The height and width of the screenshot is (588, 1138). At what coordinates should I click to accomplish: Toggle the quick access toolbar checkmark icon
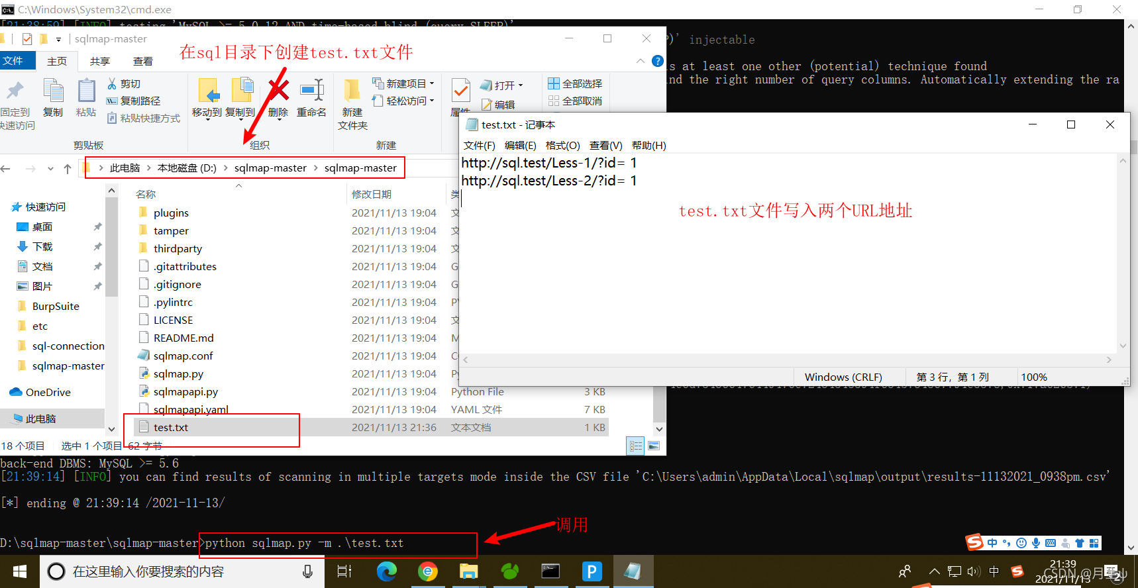(27, 39)
